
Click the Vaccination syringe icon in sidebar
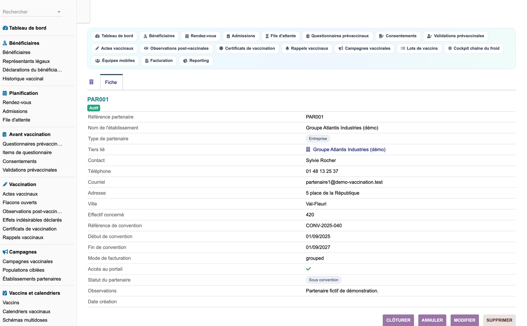(x=5, y=184)
